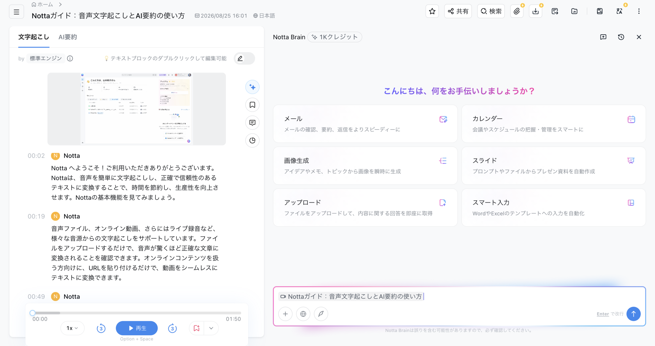The height and width of the screenshot is (346, 655).
Task: Open the hamburger sidebar menu
Action: [x=16, y=12]
